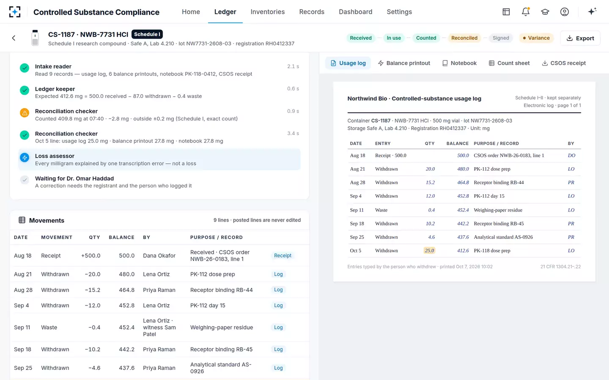Open the Log link on Sep 18 row
This screenshot has height=380, width=609.
click(278, 349)
